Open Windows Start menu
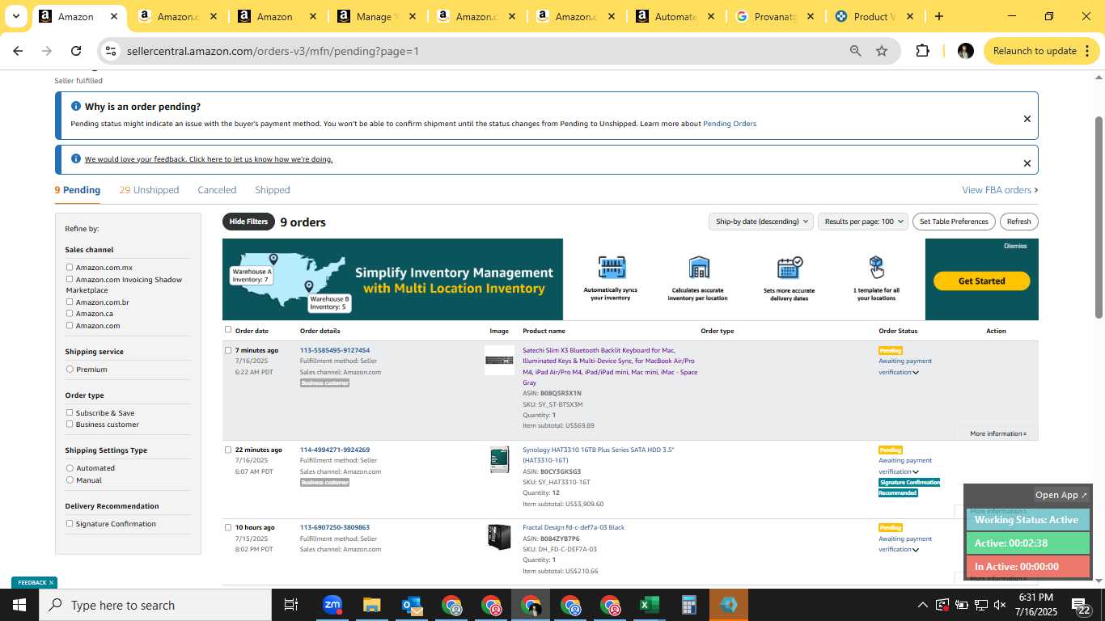Viewport: 1105px width, 621px height. (19, 605)
